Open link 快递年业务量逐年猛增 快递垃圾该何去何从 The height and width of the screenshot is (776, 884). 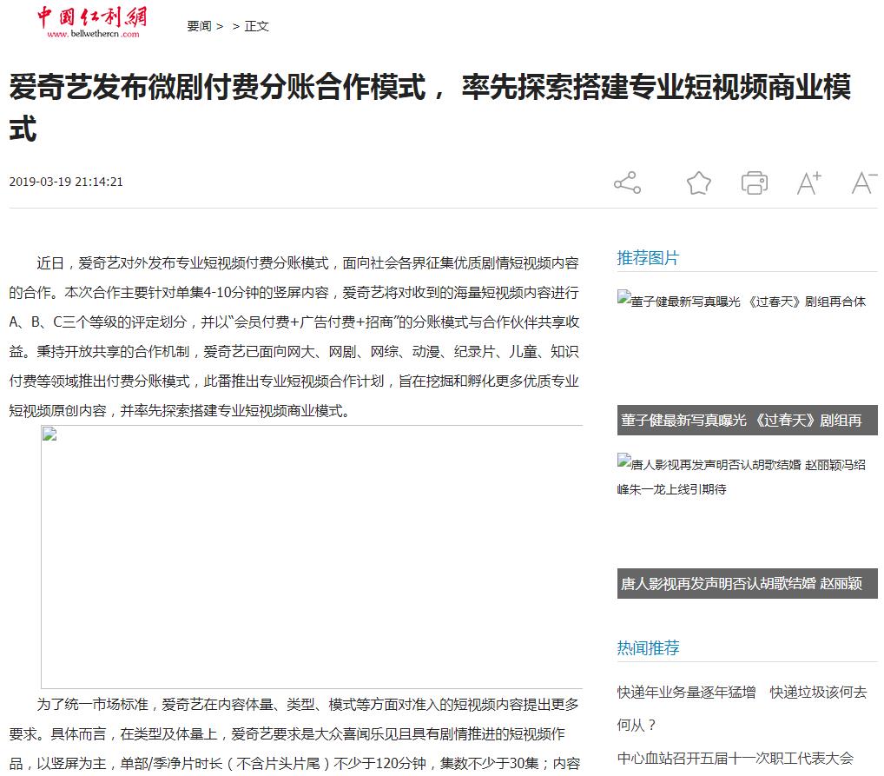(x=742, y=708)
